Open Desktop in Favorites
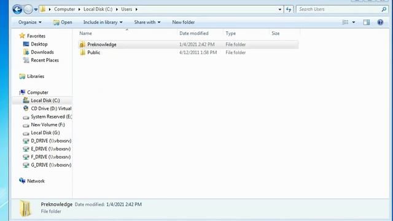 [39, 44]
